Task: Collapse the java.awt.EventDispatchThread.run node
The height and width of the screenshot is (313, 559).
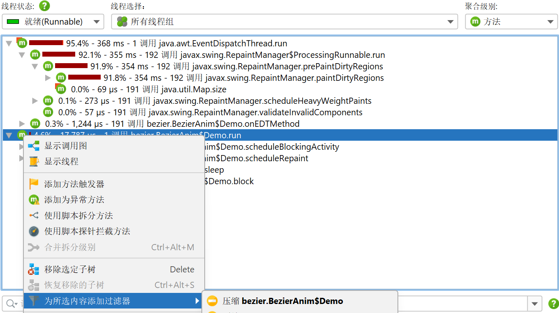Action: click(9, 43)
